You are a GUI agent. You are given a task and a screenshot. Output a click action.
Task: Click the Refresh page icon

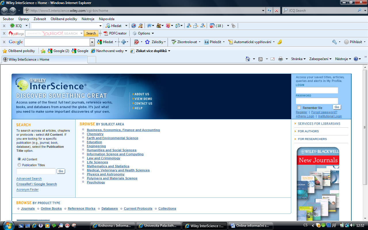(269, 11)
